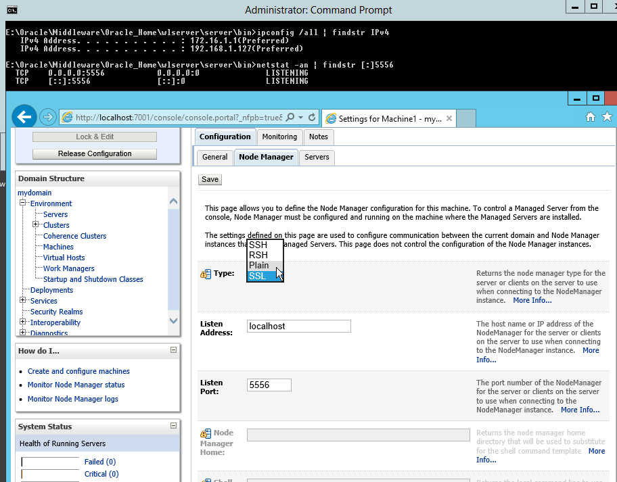Choose Plain in the Type dropdown
Image resolution: width=617 pixels, height=482 pixels.
point(259,265)
